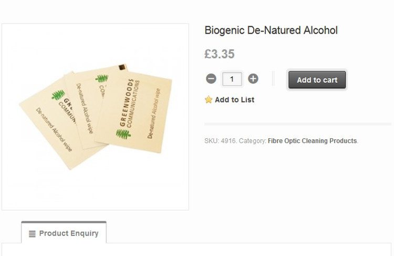Decrease quantity with the minus button
Image resolution: width=394 pixels, height=256 pixels.
pyautogui.click(x=211, y=79)
